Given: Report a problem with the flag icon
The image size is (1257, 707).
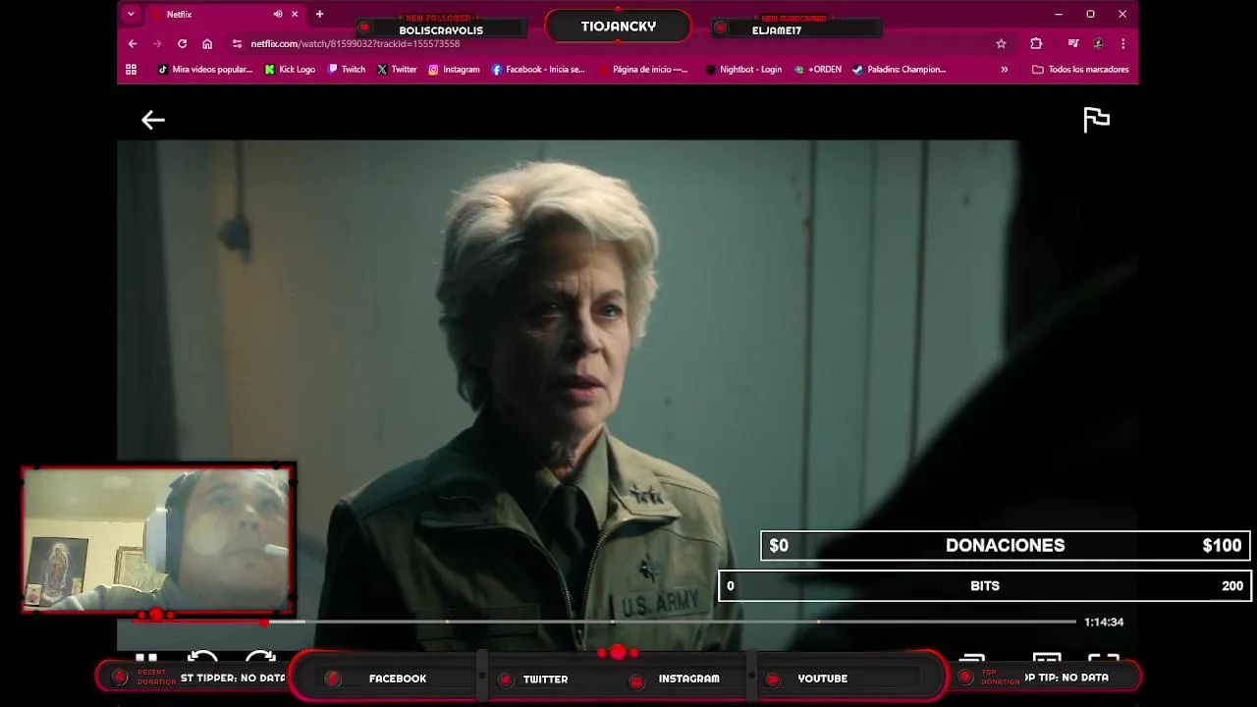Looking at the screenshot, I should [x=1096, y=120].
